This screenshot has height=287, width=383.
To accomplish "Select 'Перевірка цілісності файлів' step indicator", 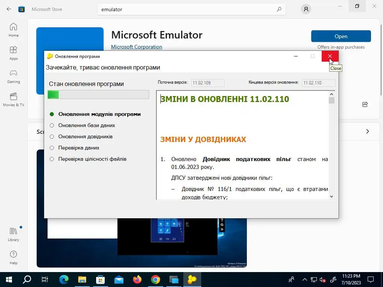I will [52, 159].
